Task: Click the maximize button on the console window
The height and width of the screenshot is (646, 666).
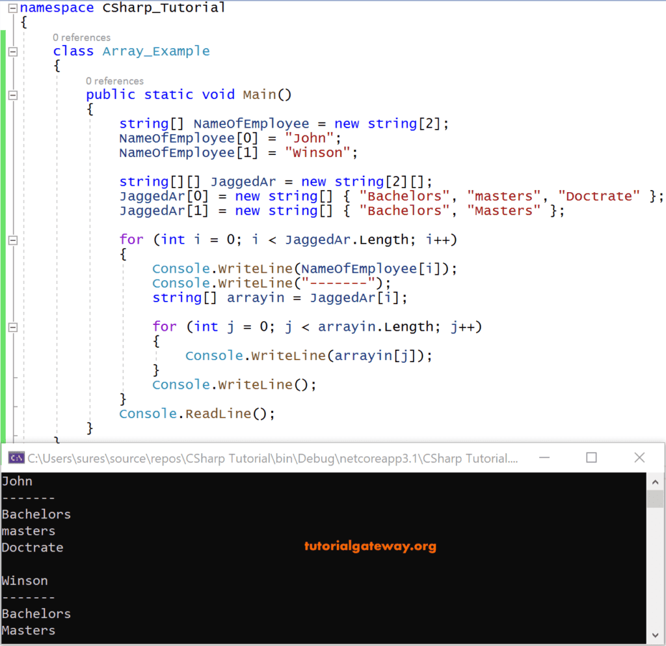Action: point(591,458)
